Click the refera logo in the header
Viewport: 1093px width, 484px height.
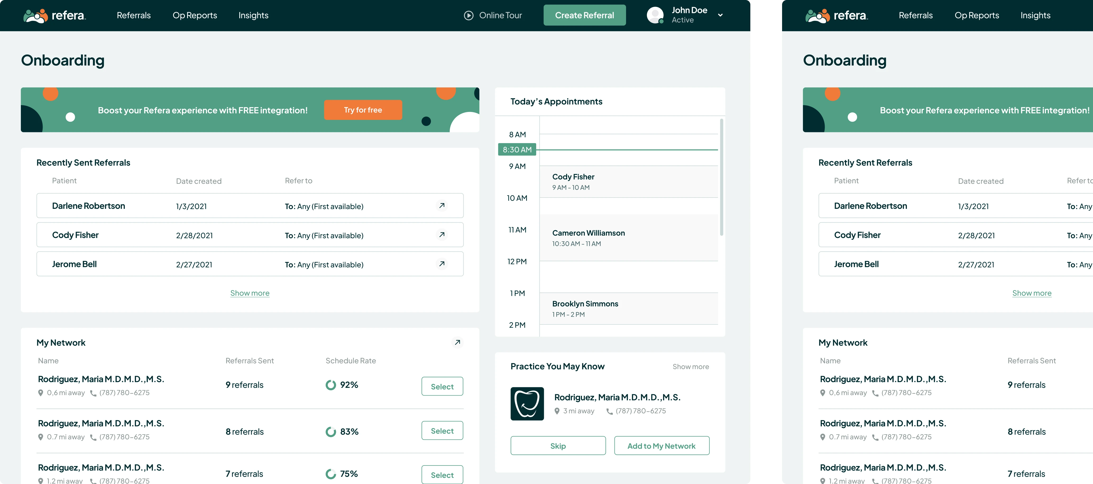tap(54, 15)
